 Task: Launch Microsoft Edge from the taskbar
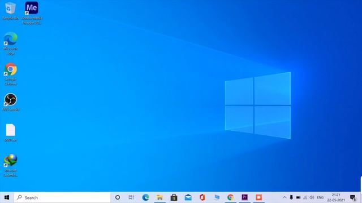click(x=145, y=197)
